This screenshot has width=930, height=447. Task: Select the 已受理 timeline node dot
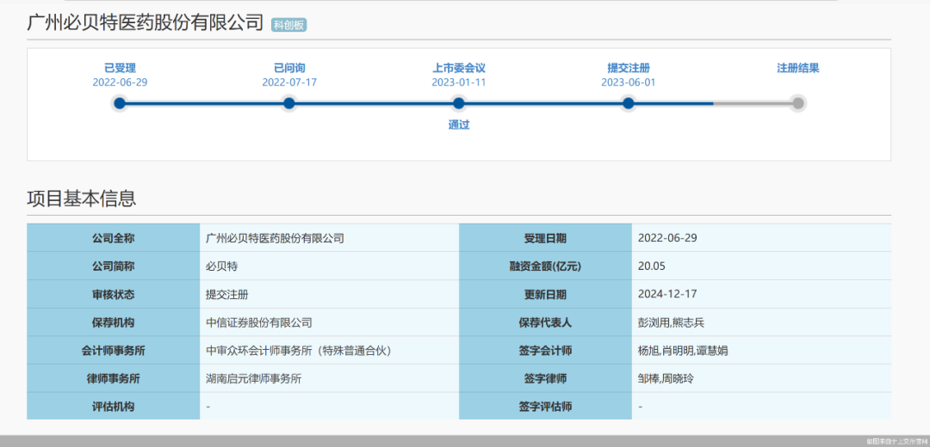120,104
